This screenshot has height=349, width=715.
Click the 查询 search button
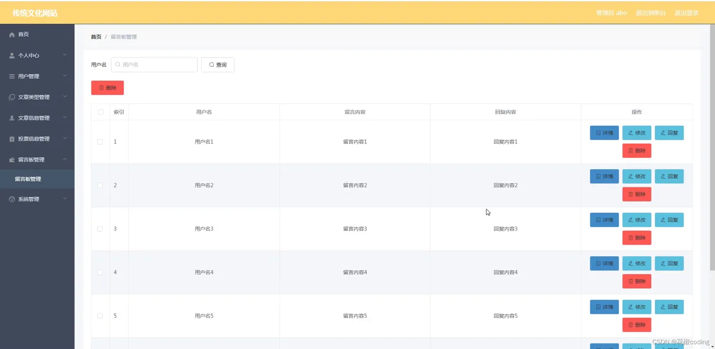point(218,65)
